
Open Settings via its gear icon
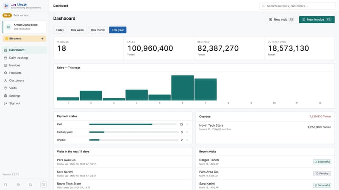pyautogui.click(x=6, y=96)
